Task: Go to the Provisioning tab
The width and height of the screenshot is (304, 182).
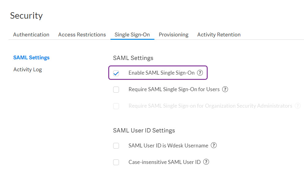Action: (x=173, y=35)
